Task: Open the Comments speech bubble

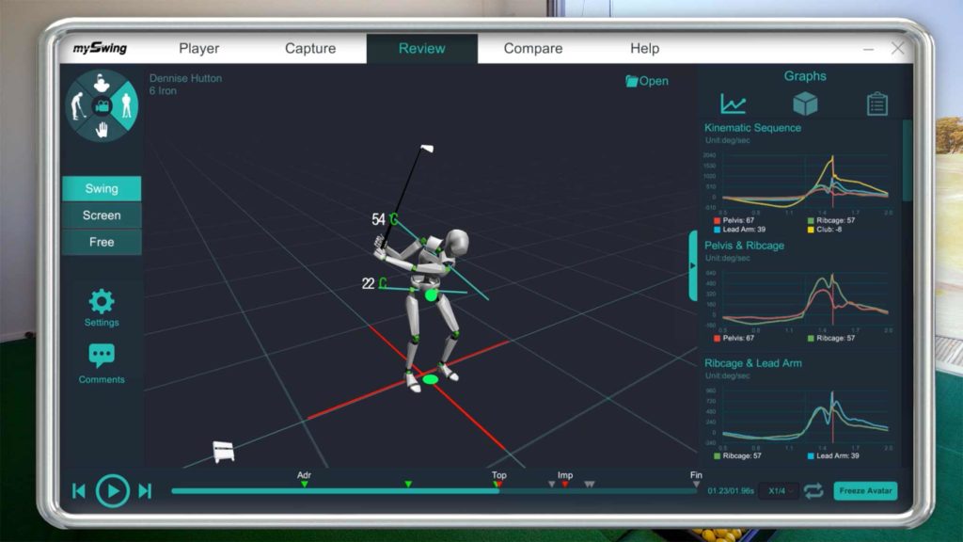Action: (102, 363)
